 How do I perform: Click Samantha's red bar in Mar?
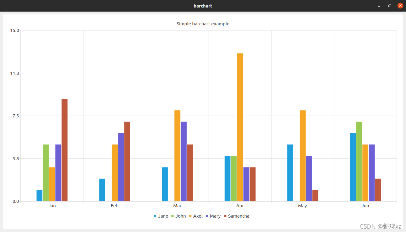[x=190, y=173]
